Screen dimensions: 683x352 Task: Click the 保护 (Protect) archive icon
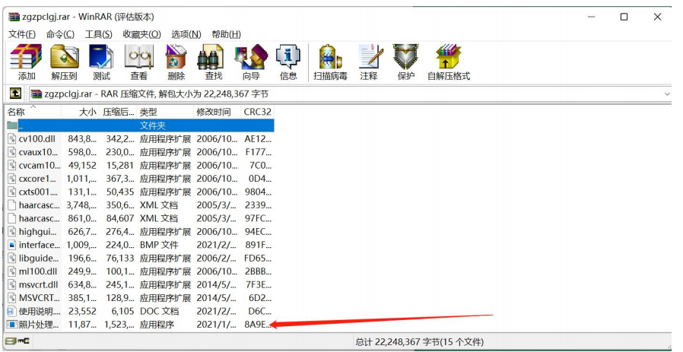(406, 62)
